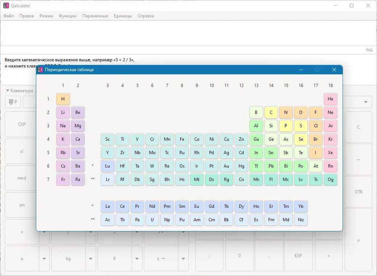Select the Helium (He) element
Image resolution: width=377 pixels, height=276 pixels.
[331, 99]
